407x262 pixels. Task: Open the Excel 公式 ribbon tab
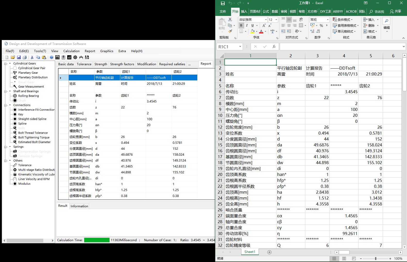[266, 12]
